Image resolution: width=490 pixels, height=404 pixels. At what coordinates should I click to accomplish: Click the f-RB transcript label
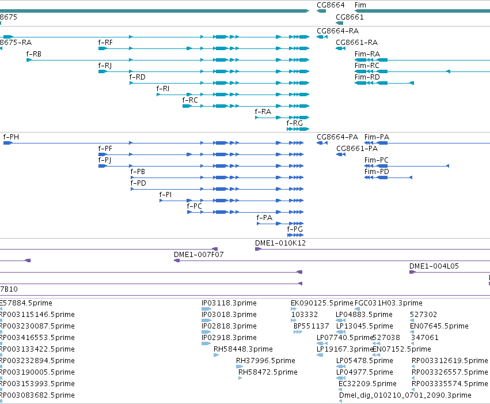[33, 54]
